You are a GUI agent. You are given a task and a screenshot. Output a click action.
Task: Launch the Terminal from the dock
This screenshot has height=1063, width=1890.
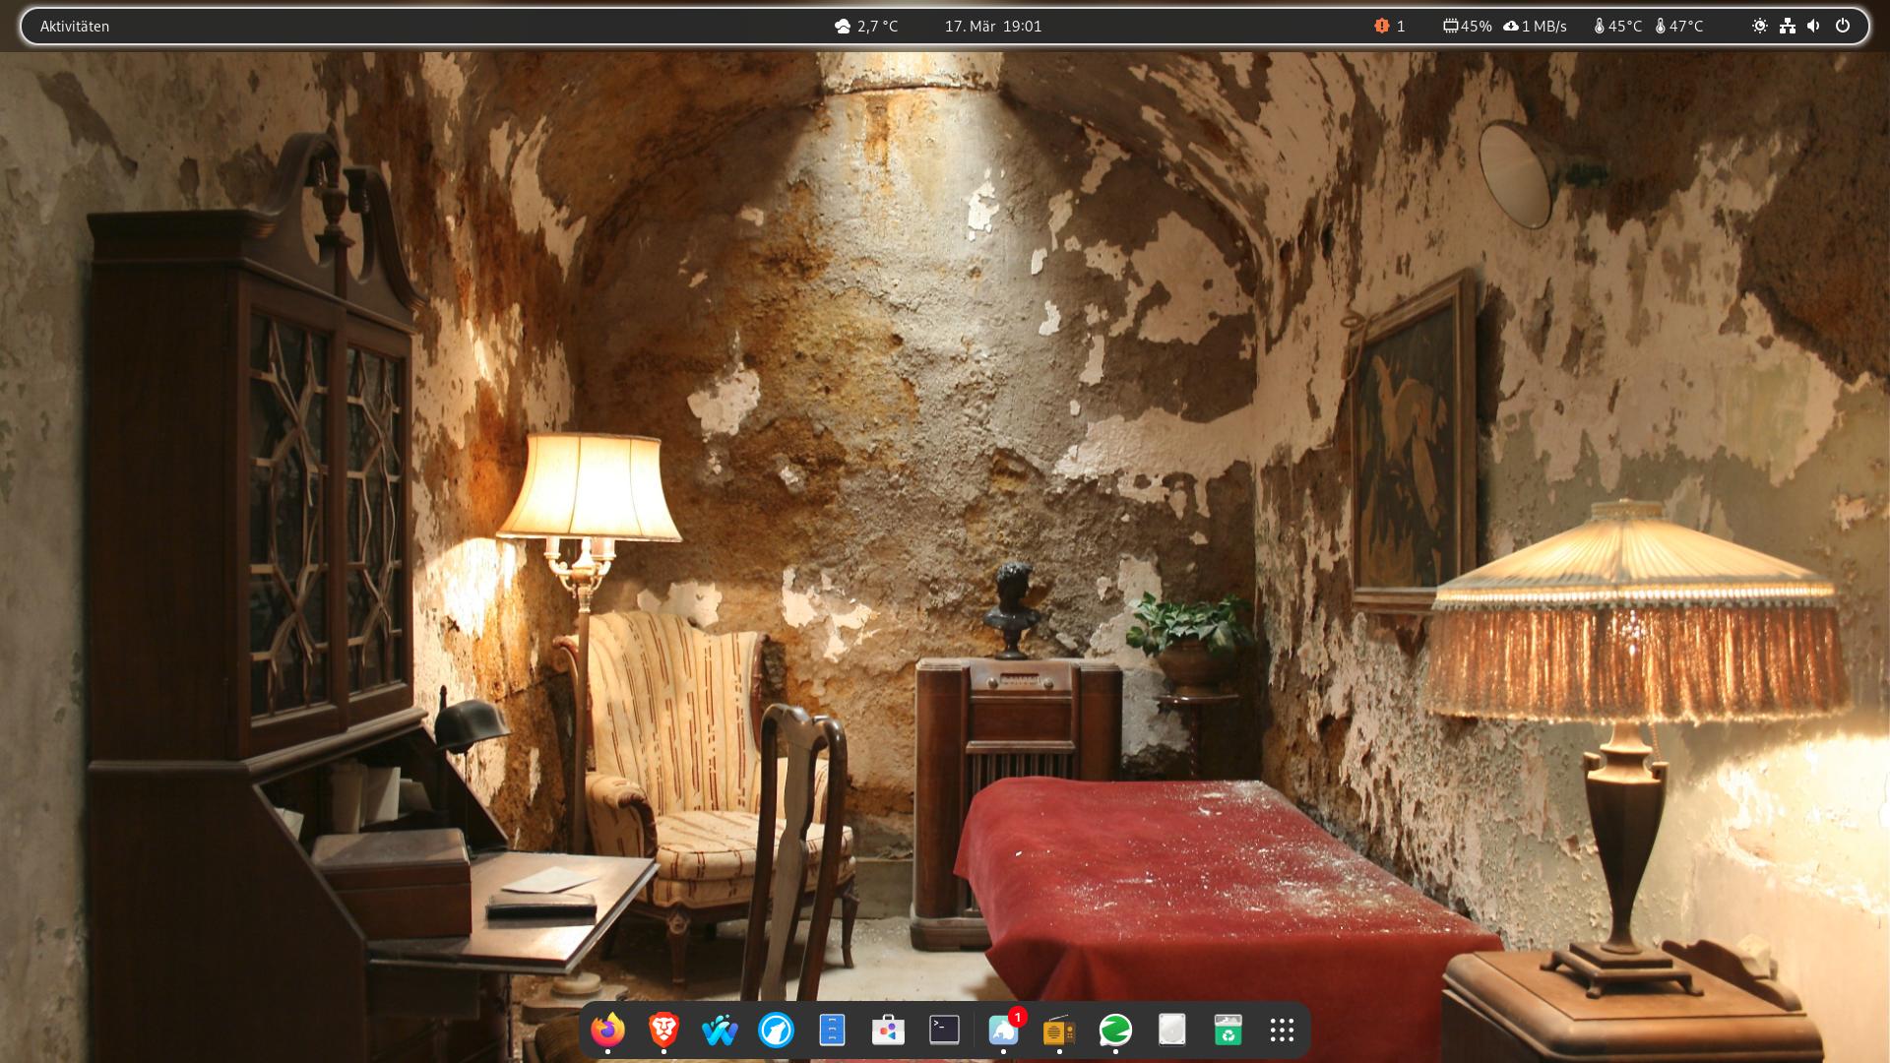pyautogui.click(x=944, y=1030)
